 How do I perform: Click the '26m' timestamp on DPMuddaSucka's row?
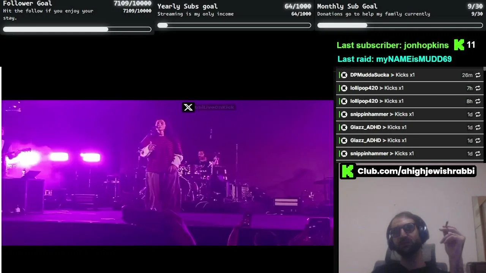point(467,75)
